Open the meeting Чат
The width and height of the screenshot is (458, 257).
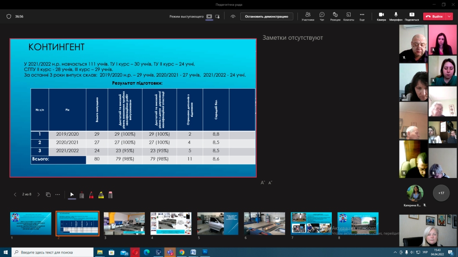click(322, 16)
